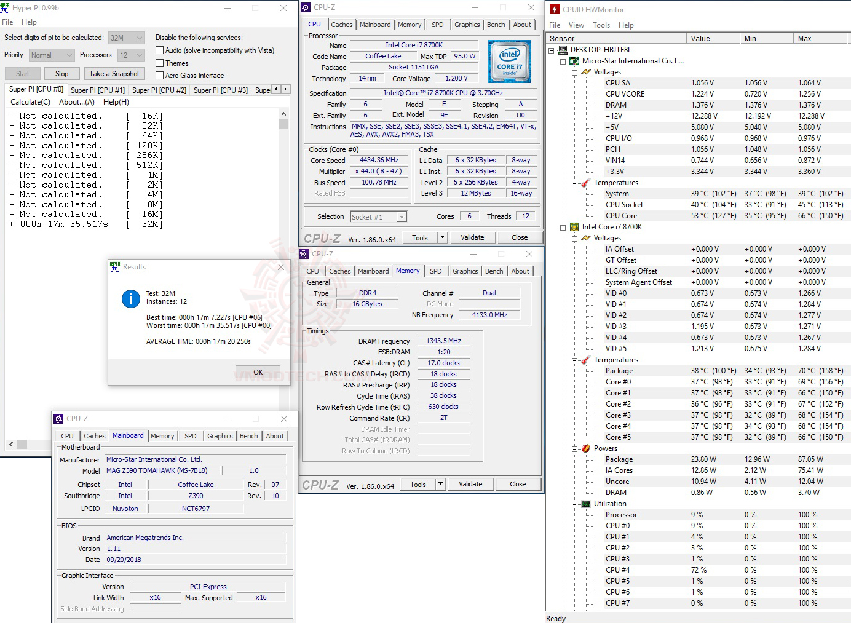Click the Intel Core i7 logo in CPU-Z

coord(509,61)
